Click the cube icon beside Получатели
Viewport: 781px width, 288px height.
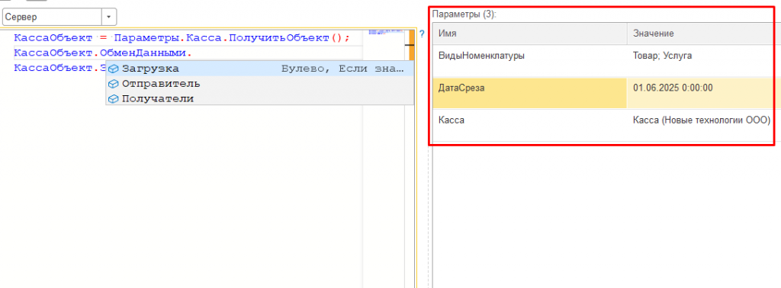[x=113, y=98]
